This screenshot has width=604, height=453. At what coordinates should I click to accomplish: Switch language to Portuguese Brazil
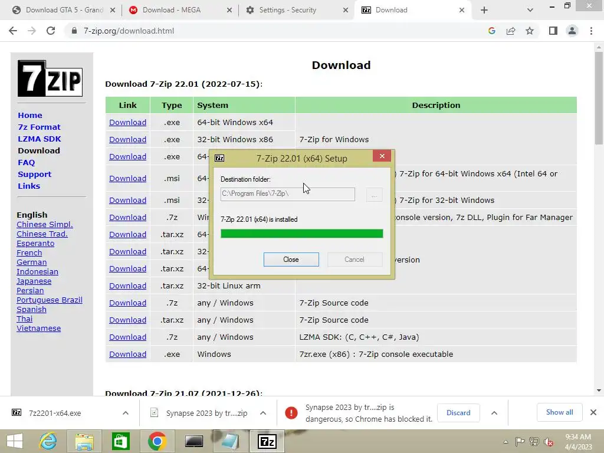point(50,300)
